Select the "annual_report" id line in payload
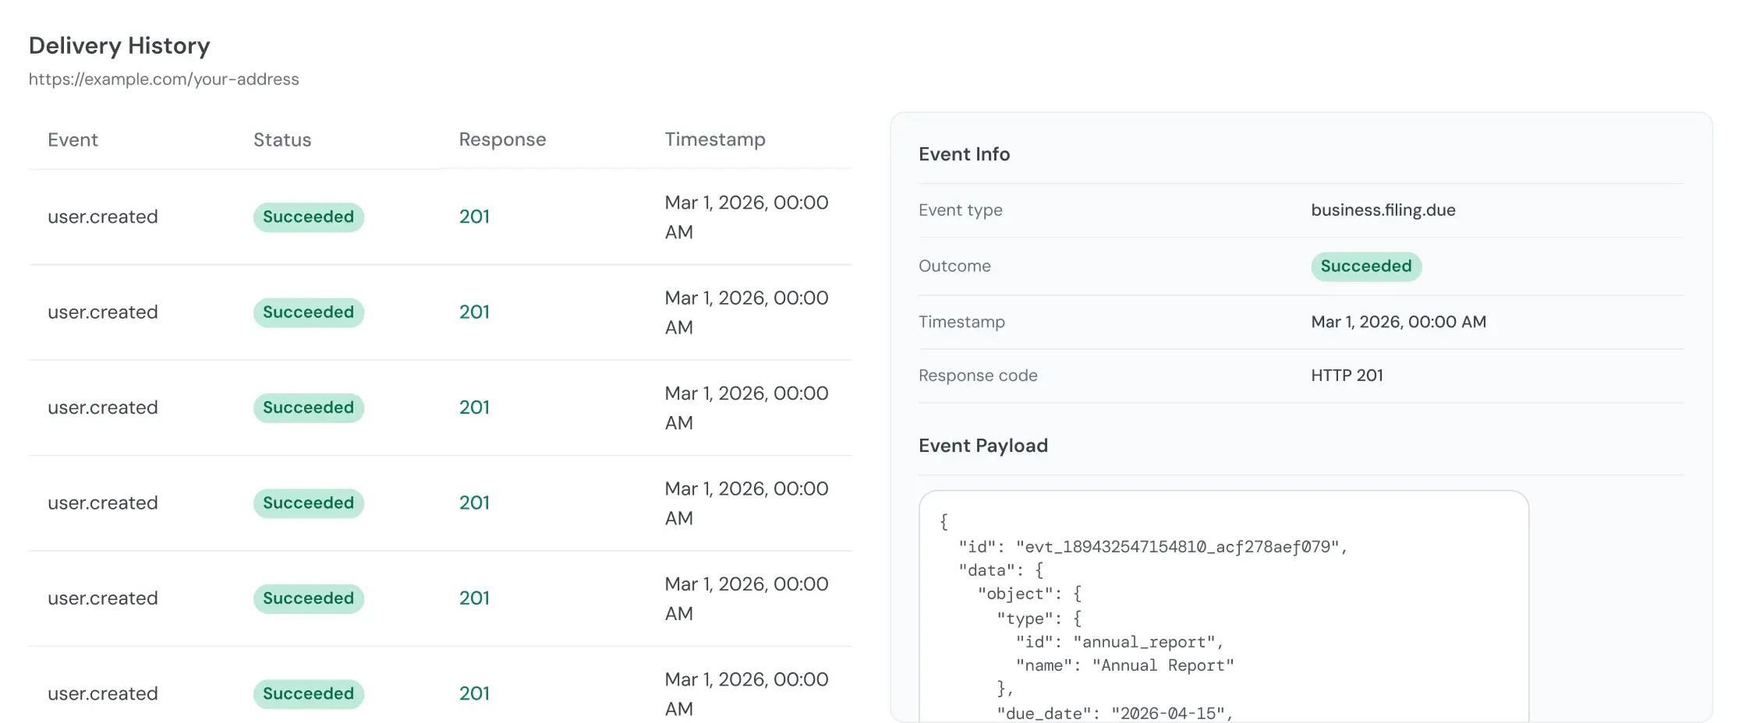 (x=1120, y=642)
